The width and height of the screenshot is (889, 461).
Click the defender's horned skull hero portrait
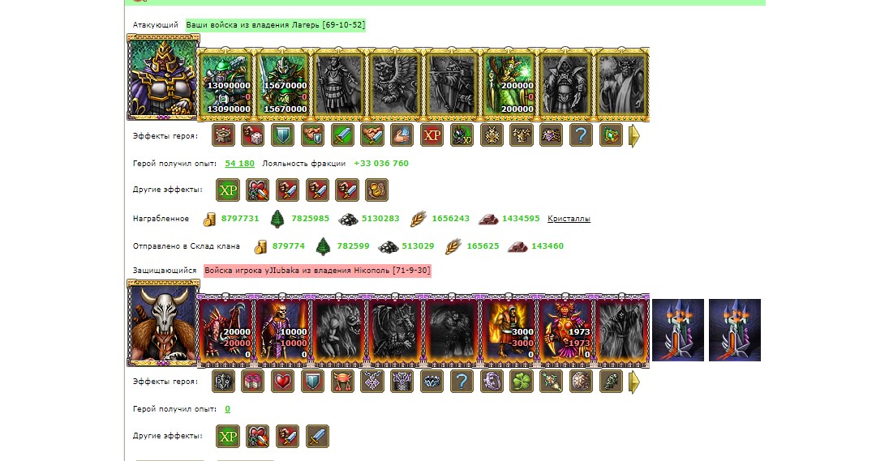163,323
